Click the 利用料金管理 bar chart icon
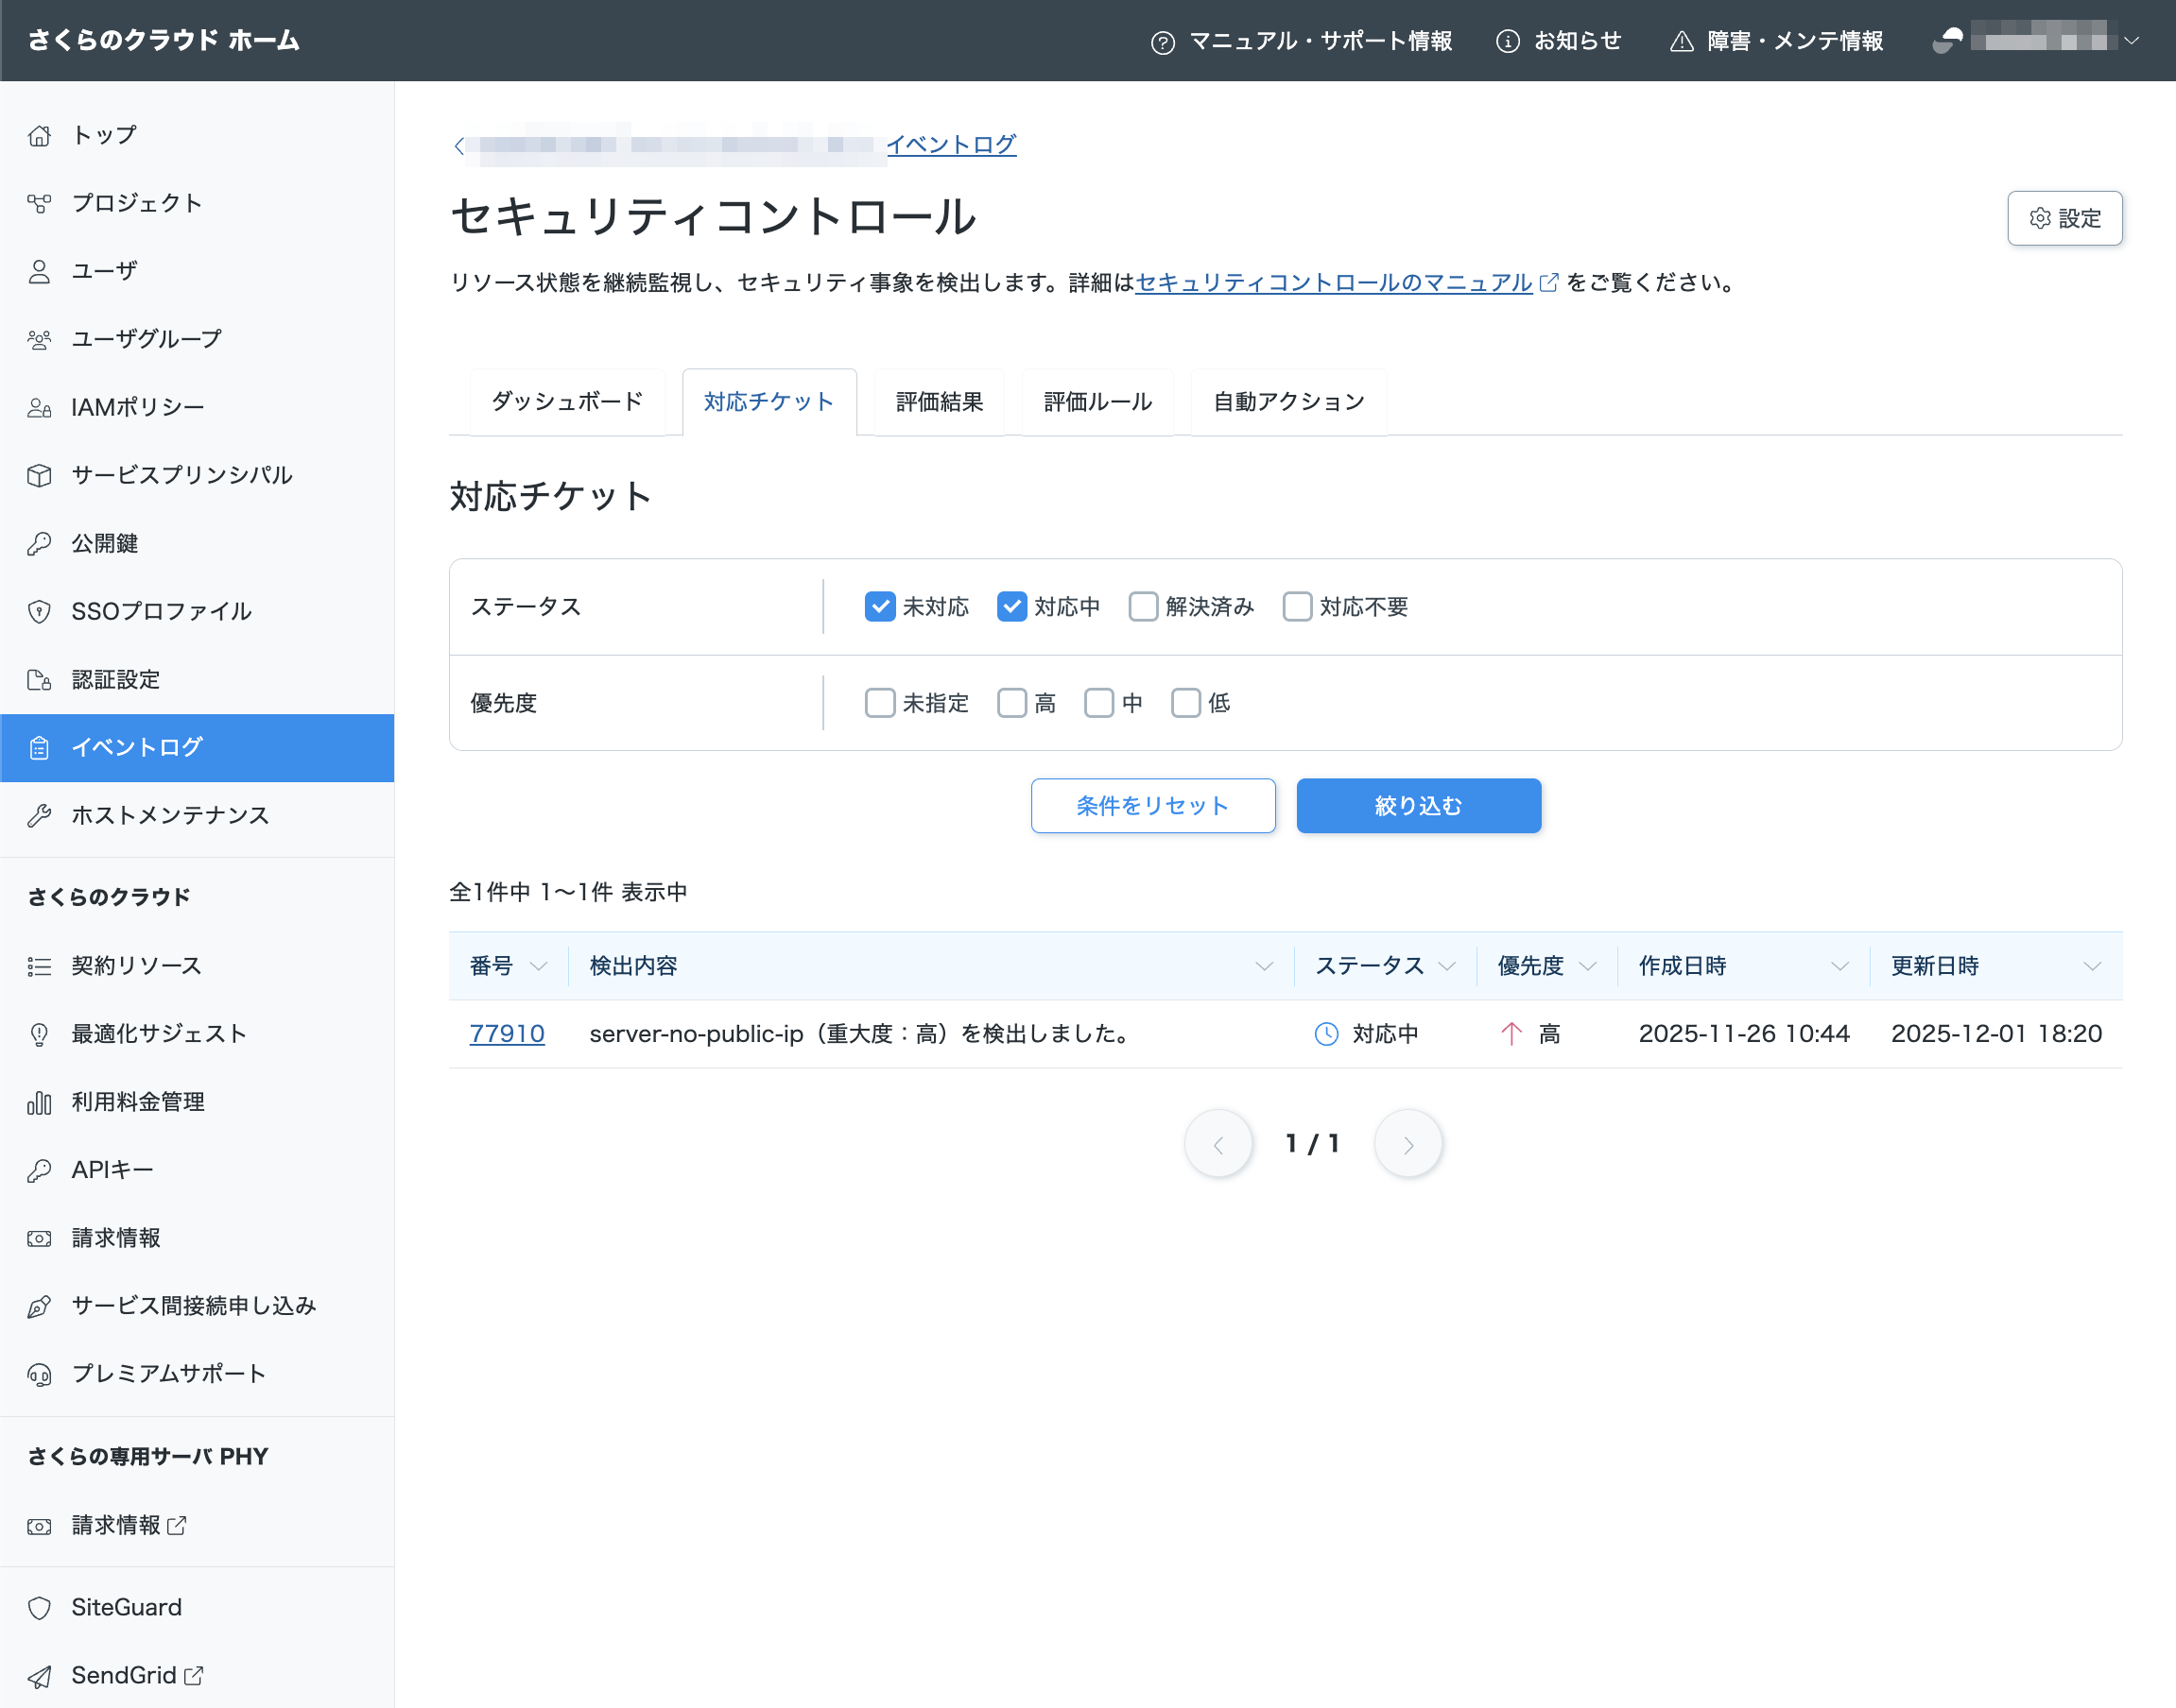 click(x=39, y=1102)
